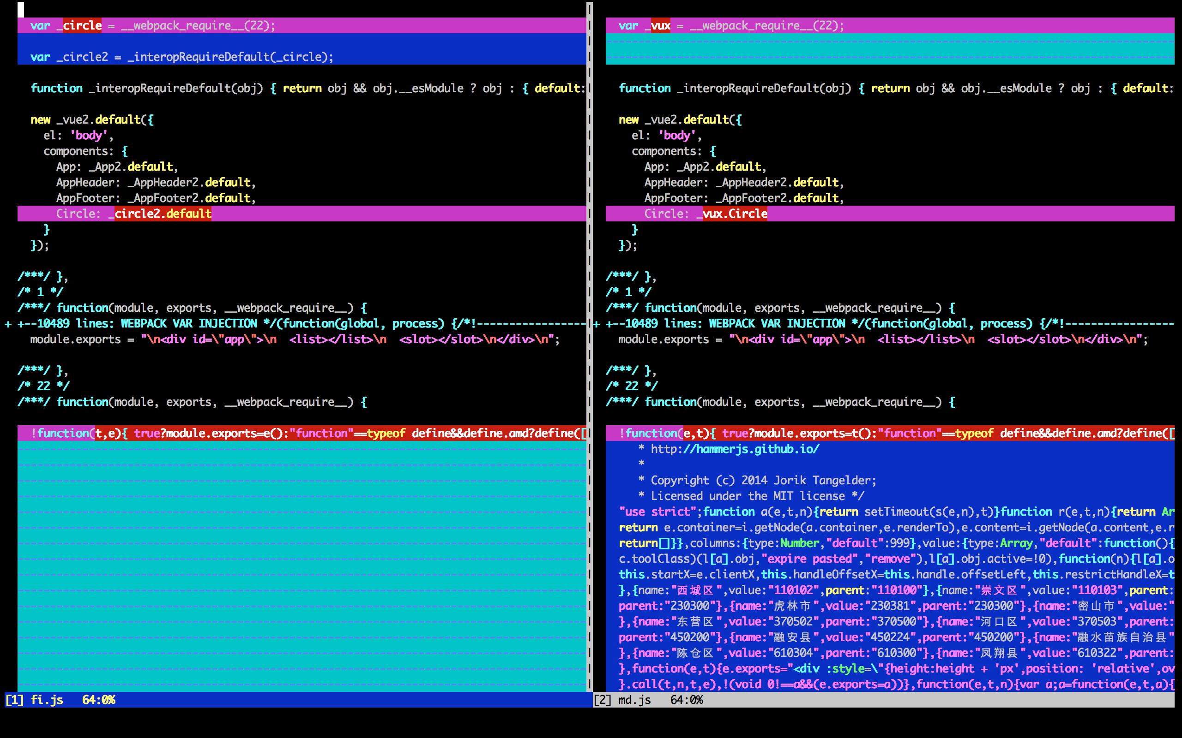Viewport: 1182px width, 738px height.
Task: Click 'App: _App2.default,' in right pane
Action: [x=706, y=167]
